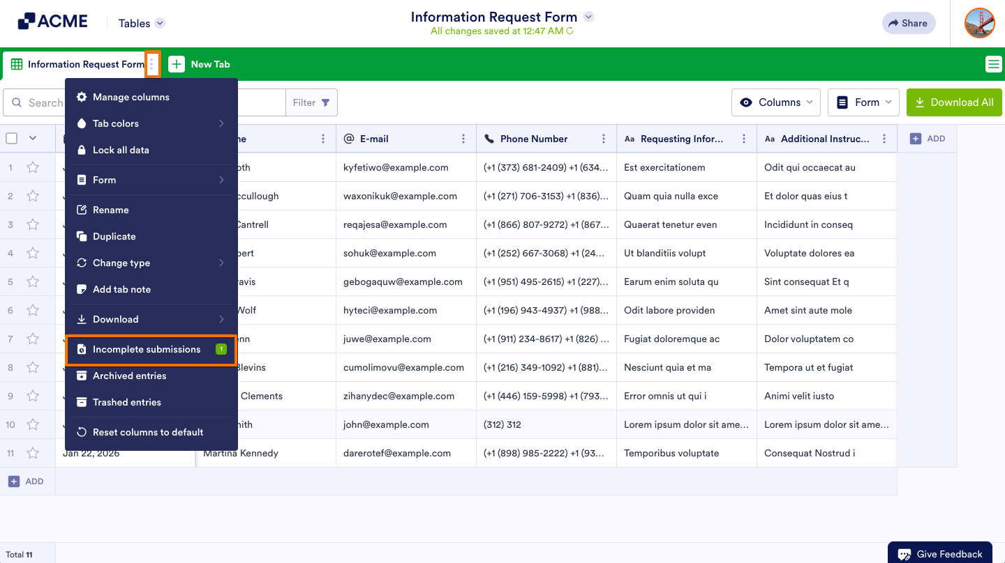The height and width of the screenshot is (563, 1005).
Task: Open the hamburger menu on the green bar
Action: click(994, 63)
